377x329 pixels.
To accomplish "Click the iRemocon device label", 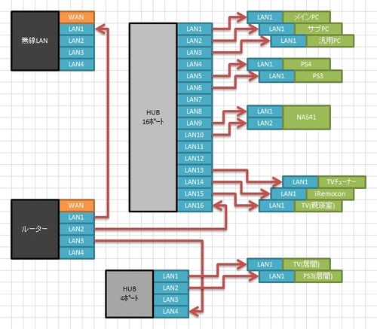I will tap(330, 193).
